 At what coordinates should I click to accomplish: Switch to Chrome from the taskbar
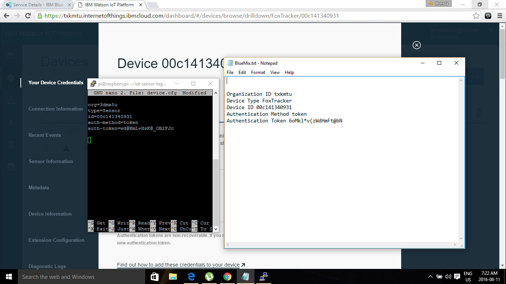[x=227, y=277]
